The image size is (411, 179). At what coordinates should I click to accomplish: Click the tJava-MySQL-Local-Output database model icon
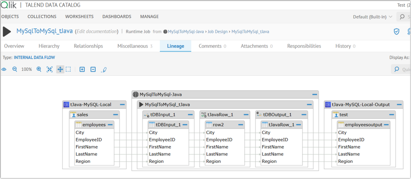click(328, 105)
